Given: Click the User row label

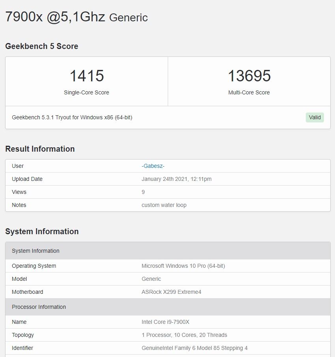Looking at the screenshot, I should coord(18,166).
